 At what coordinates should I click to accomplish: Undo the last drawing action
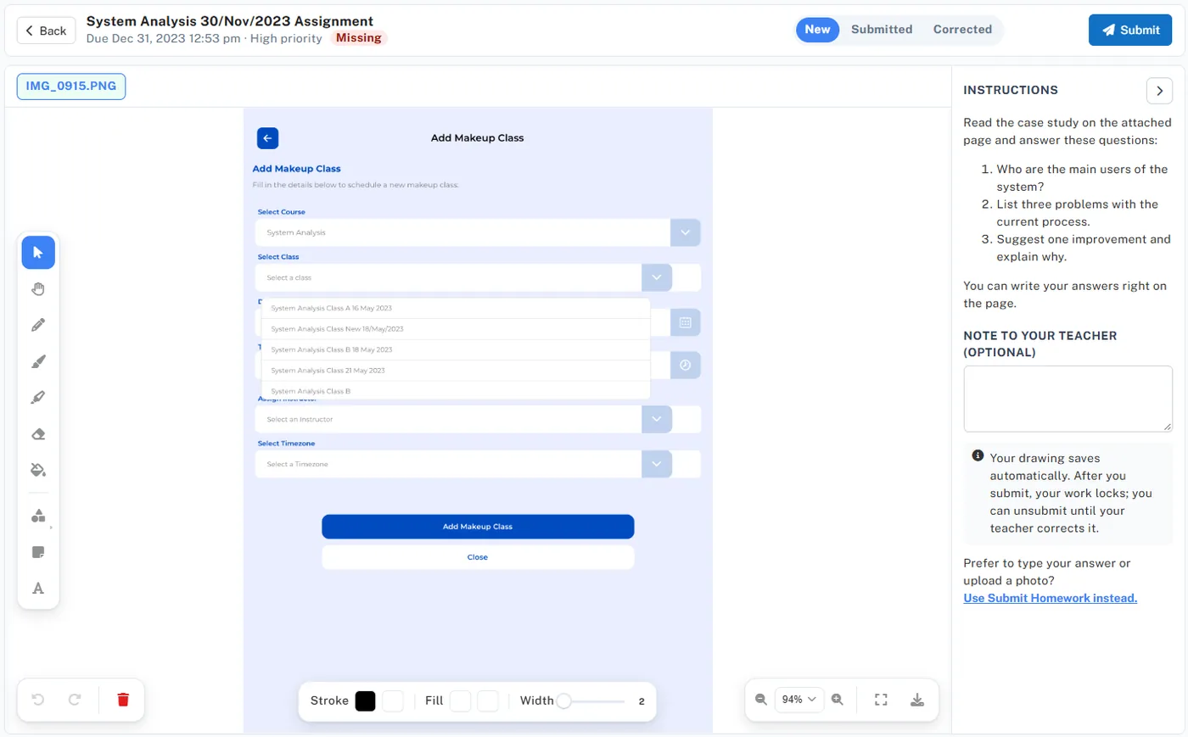click(x=38, y=700)
